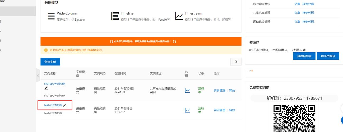
Task: Click the DingTalk QR code image
Action: (294, 118)
